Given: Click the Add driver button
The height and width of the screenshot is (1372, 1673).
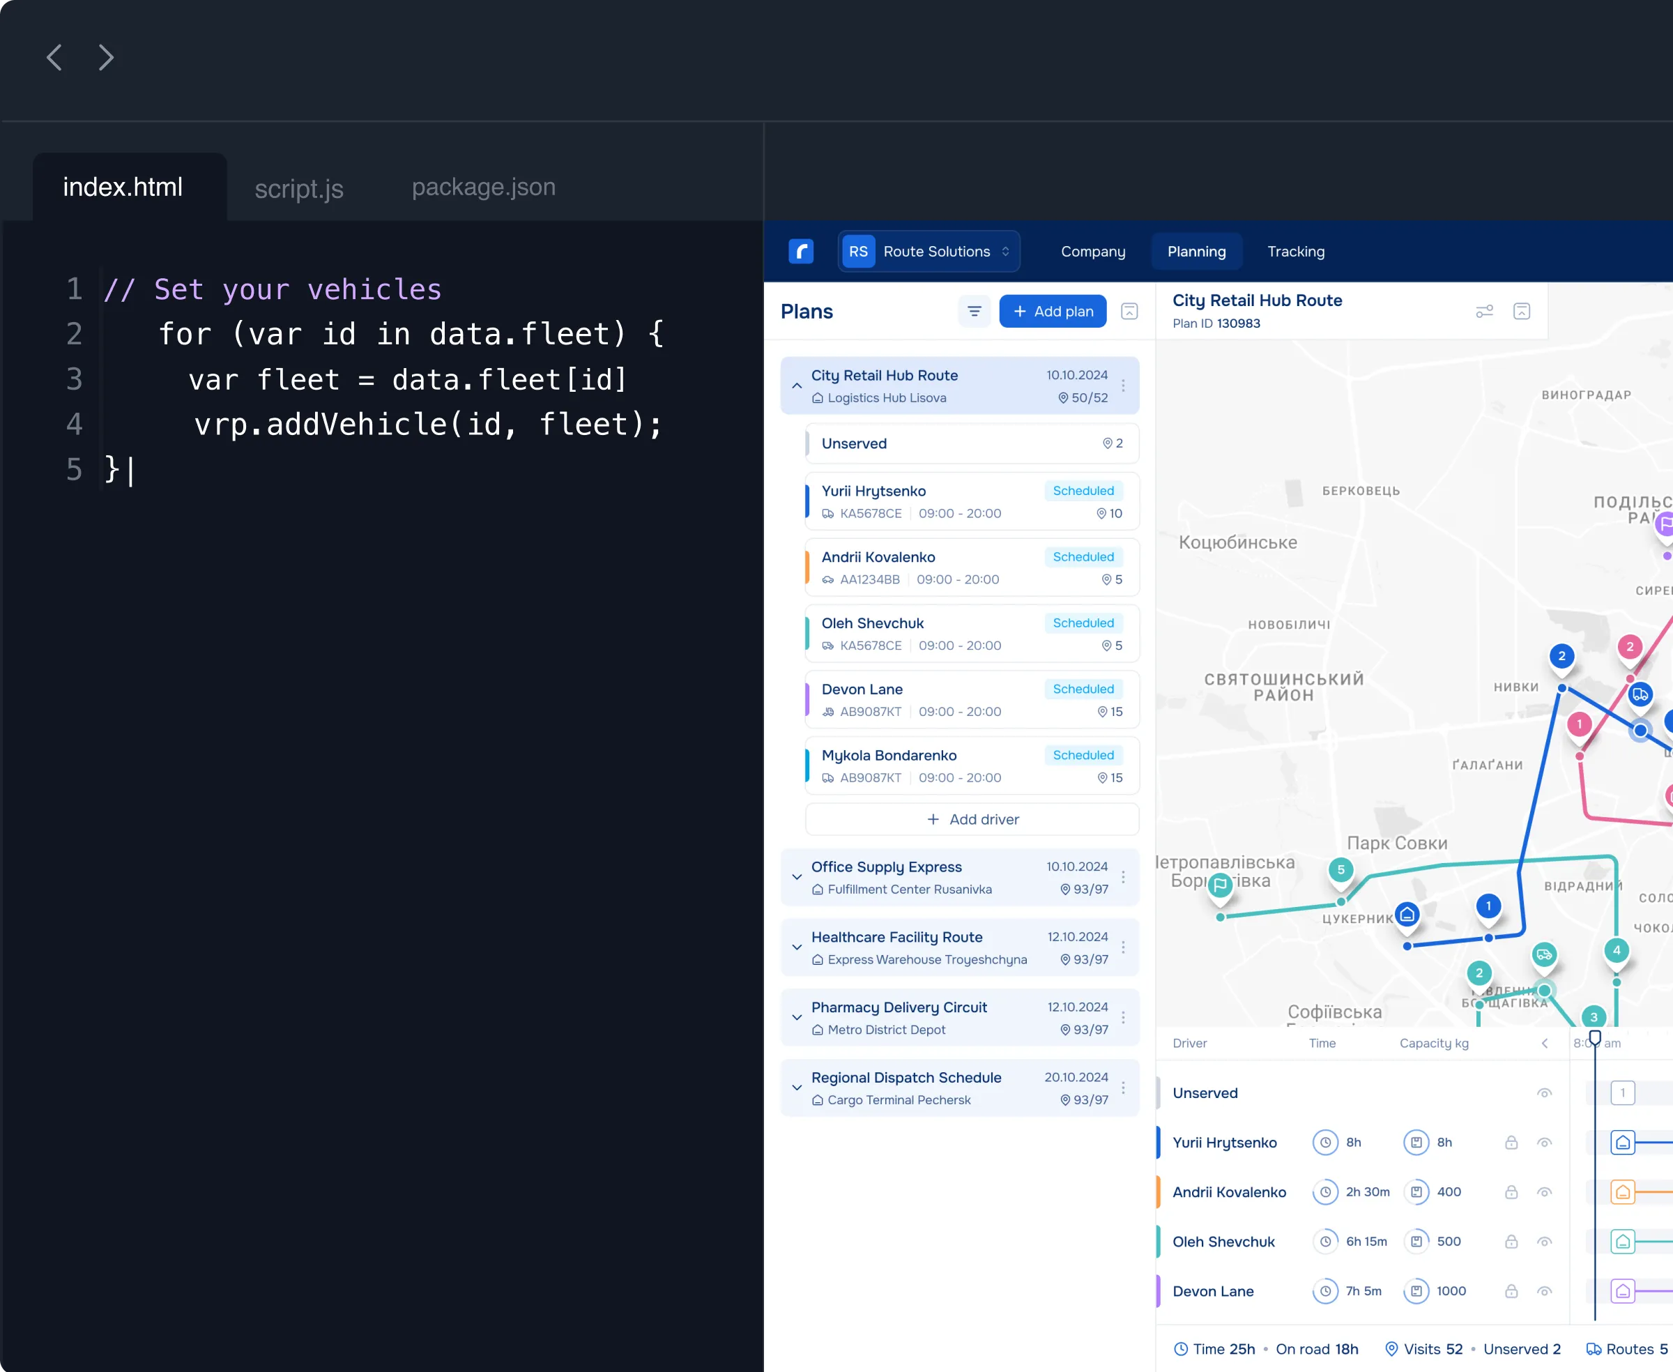Looking at the screenshot, I should (972, 820).
